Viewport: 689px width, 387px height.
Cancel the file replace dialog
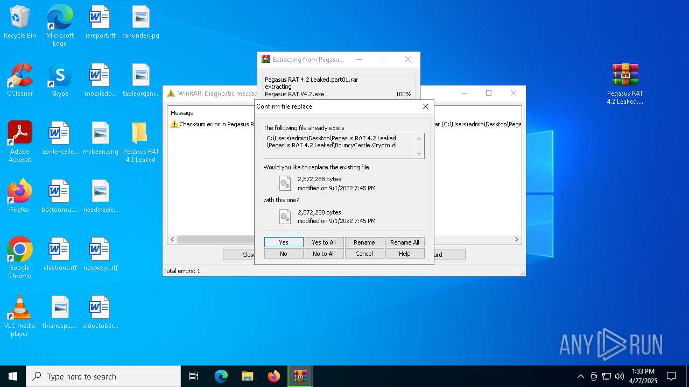coord(364,254)
